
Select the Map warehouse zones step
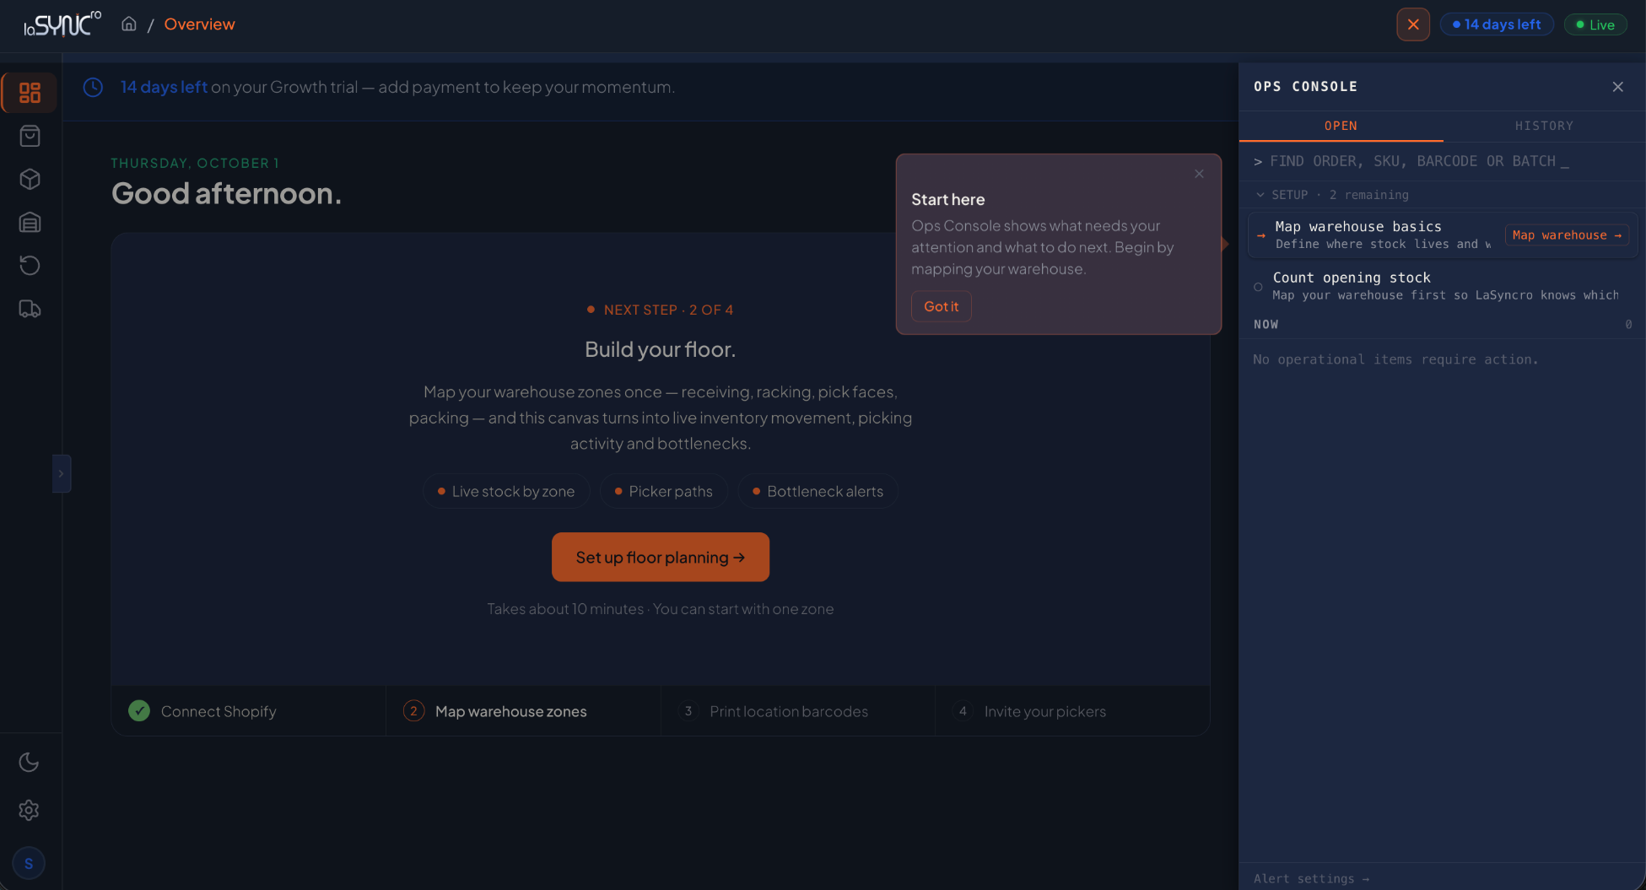point(523,711)
